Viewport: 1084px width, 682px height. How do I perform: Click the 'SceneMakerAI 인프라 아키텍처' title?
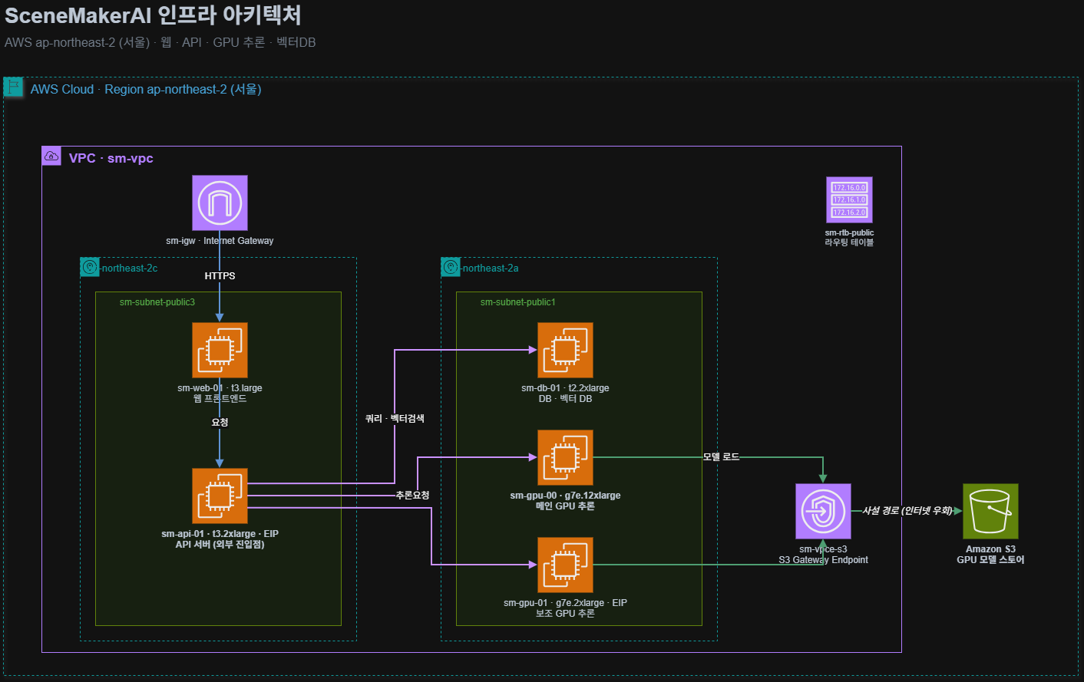click(153, 15)
